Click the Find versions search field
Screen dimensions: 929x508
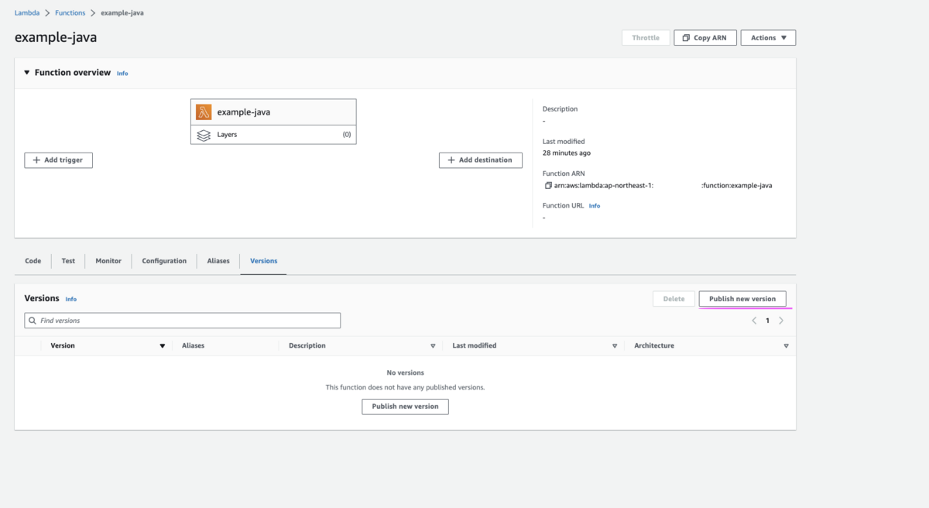click(x=186, y=321)
